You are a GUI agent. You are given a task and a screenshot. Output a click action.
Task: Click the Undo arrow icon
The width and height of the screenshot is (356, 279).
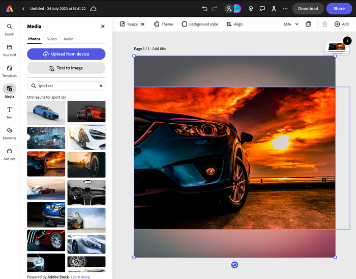click(204, 9)
